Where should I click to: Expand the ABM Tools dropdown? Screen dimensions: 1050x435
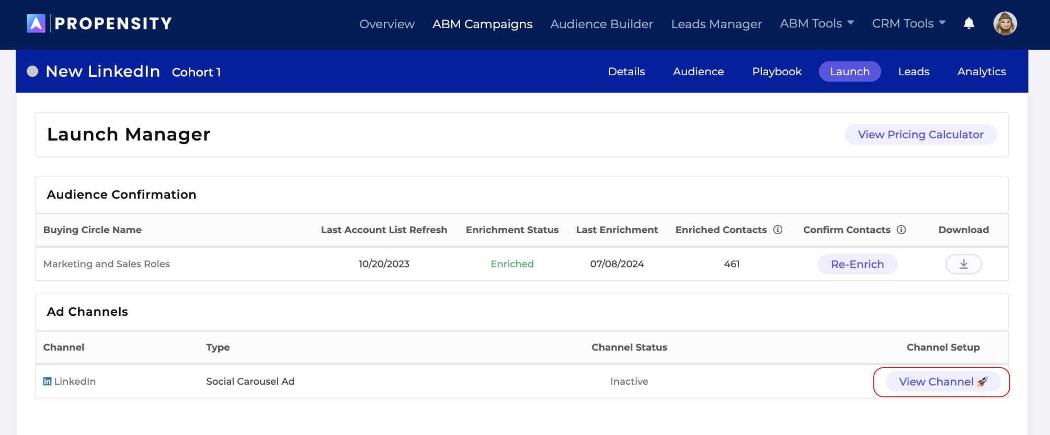tap(817, 24)
